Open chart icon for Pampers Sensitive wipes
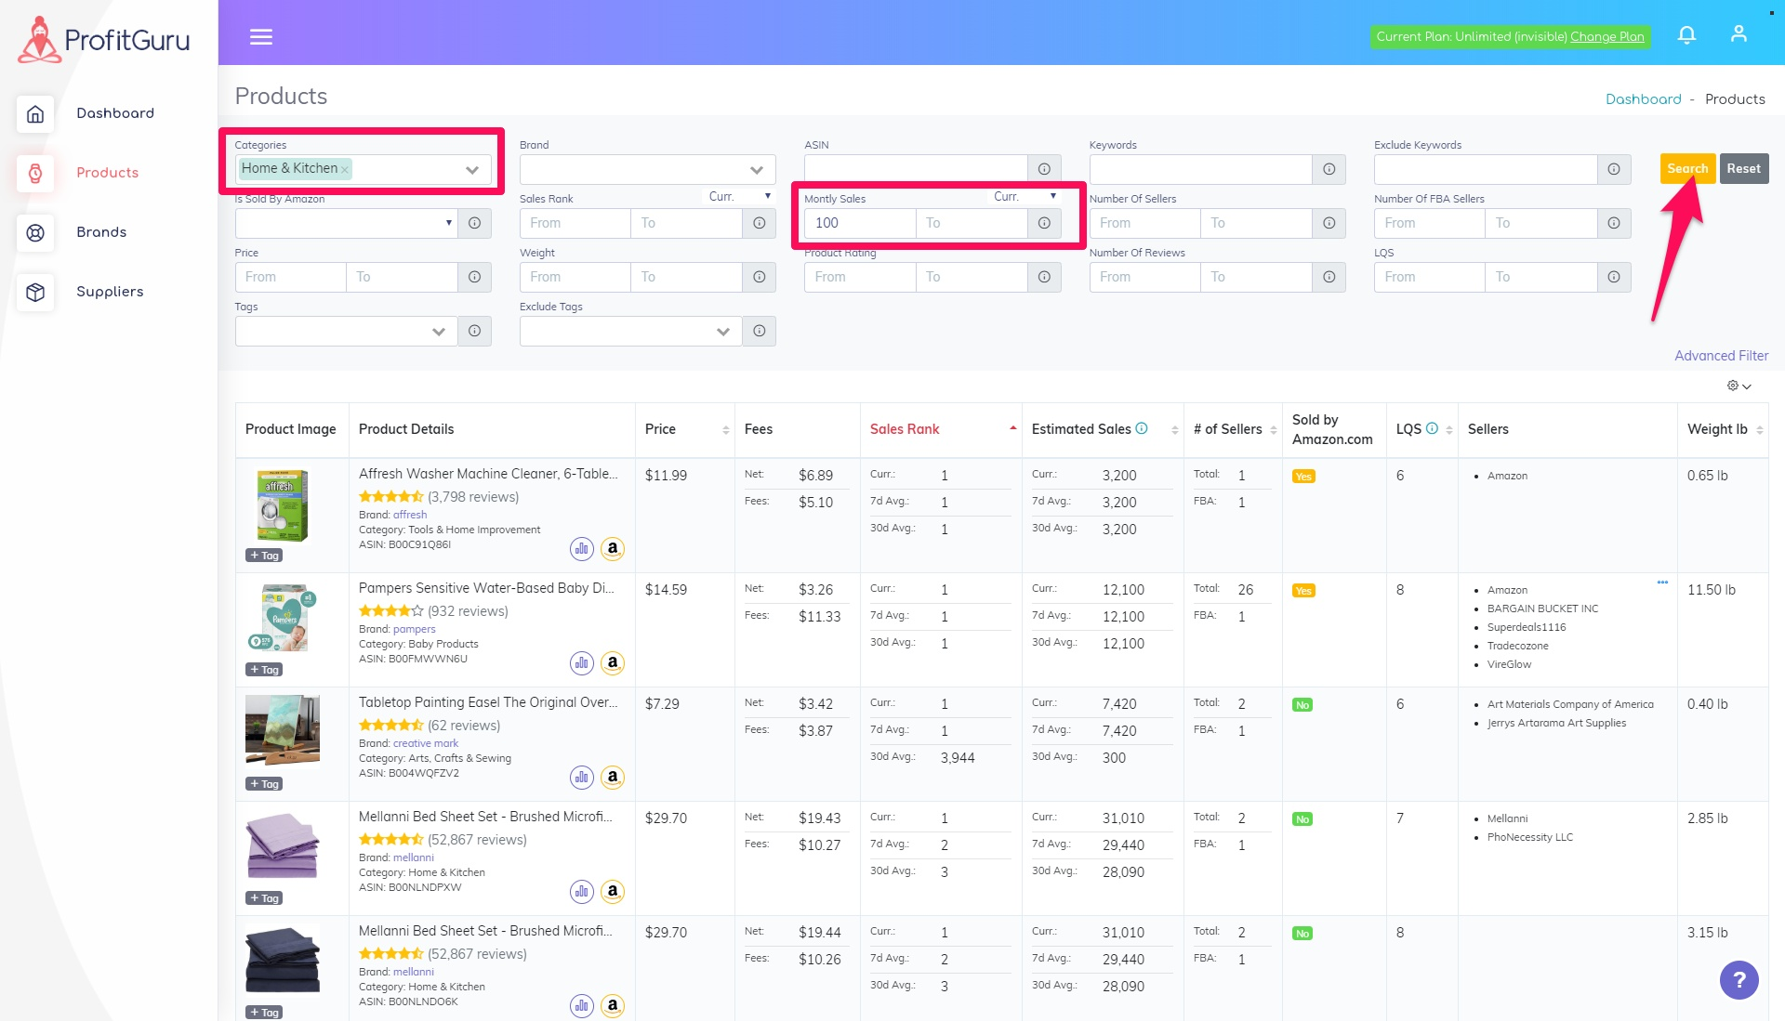Image resolution: width=1785 pixels, height=1021 pixels. pos(582,662)
